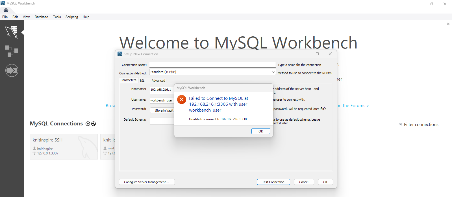Open the View menu

click(26, 17)
